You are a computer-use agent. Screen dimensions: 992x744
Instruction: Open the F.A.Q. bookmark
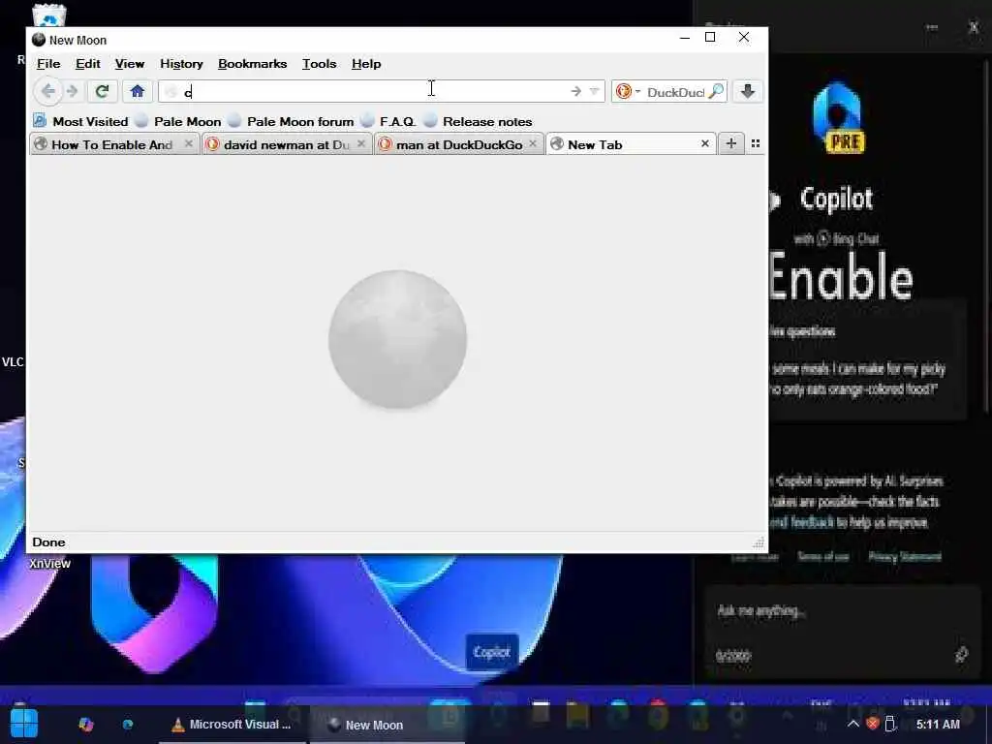click(388, 121)
